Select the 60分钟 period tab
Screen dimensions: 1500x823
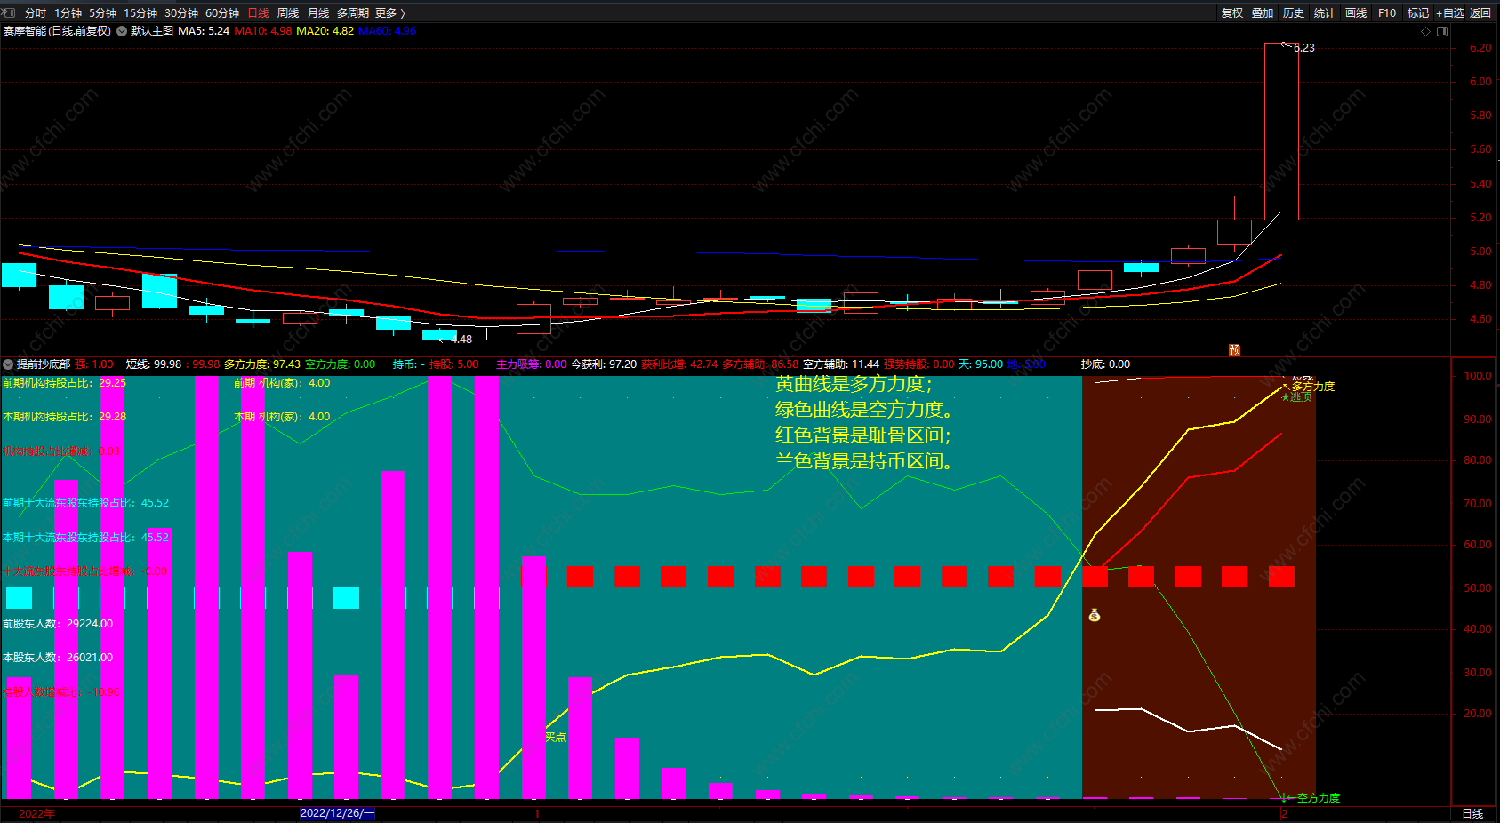[222, 13]
